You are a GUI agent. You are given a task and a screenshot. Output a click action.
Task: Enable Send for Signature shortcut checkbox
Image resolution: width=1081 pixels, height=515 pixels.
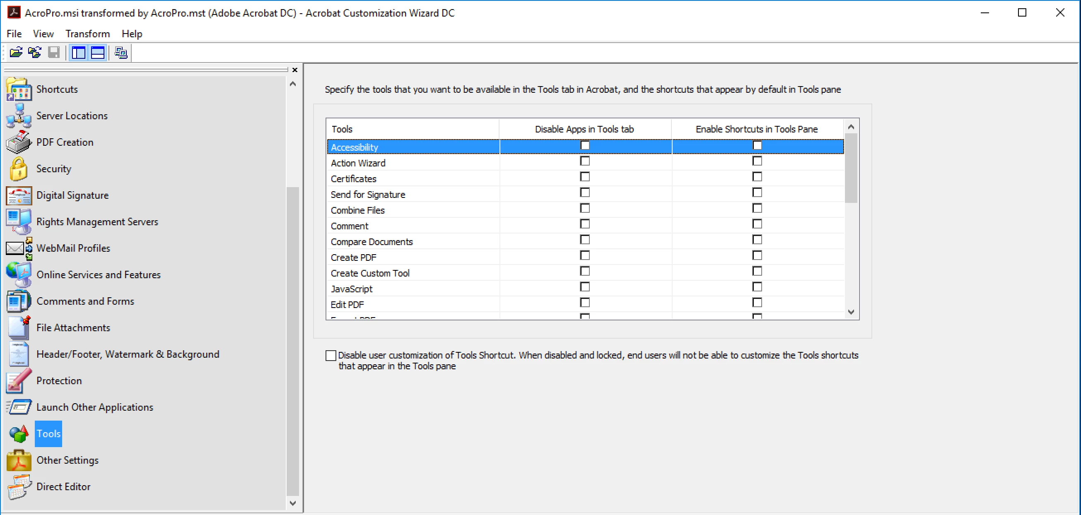tap(757, 193)
